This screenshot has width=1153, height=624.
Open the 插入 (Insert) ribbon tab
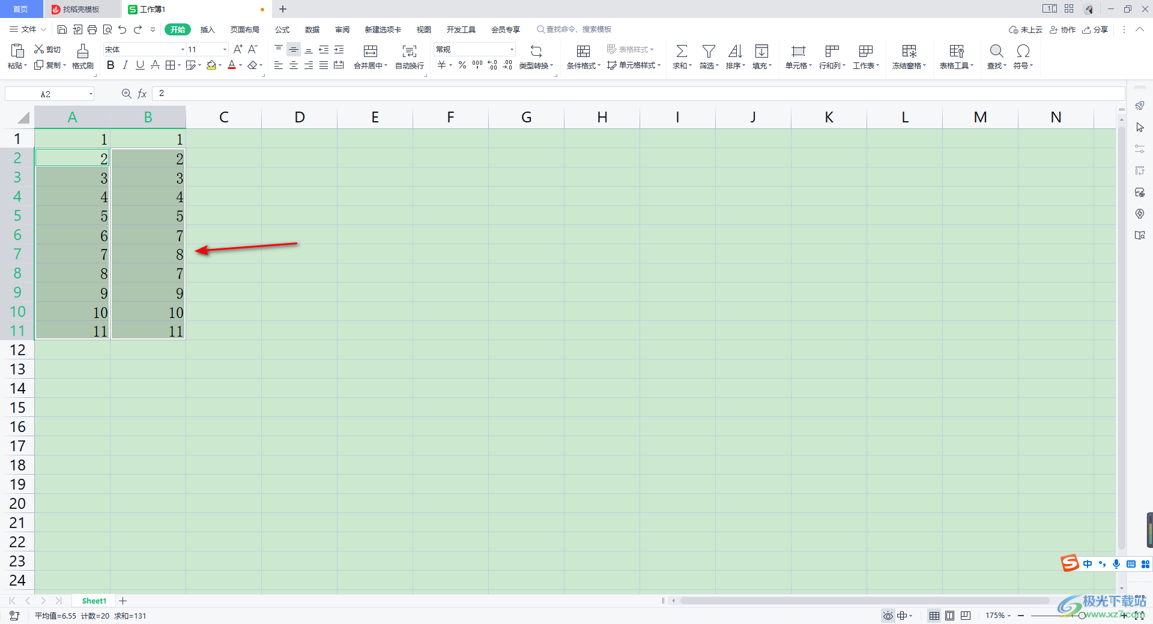pos(207,29)
